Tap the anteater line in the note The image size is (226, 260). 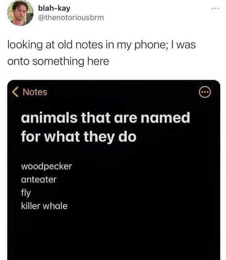click(39, 179)
